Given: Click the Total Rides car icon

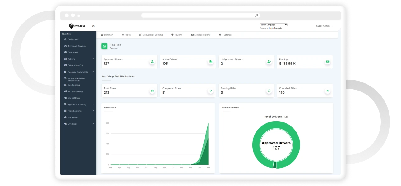Looking at the screenshot, I should click(x=152, y=91).
